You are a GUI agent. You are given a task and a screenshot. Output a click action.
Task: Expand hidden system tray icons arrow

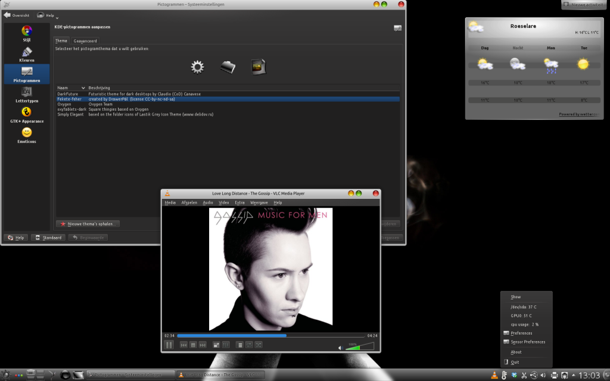pyautogui.click(x=574, y=375)
